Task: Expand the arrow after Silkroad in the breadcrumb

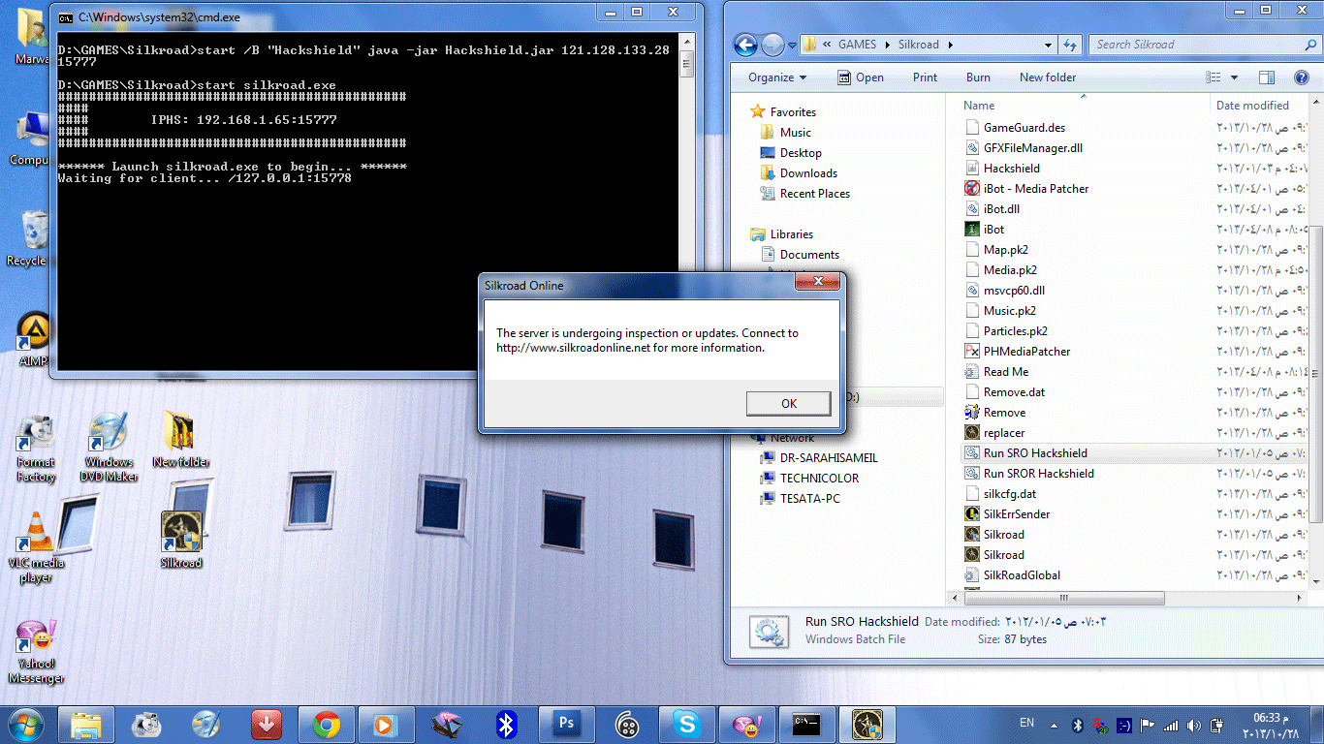Action: tap(950, 45)
